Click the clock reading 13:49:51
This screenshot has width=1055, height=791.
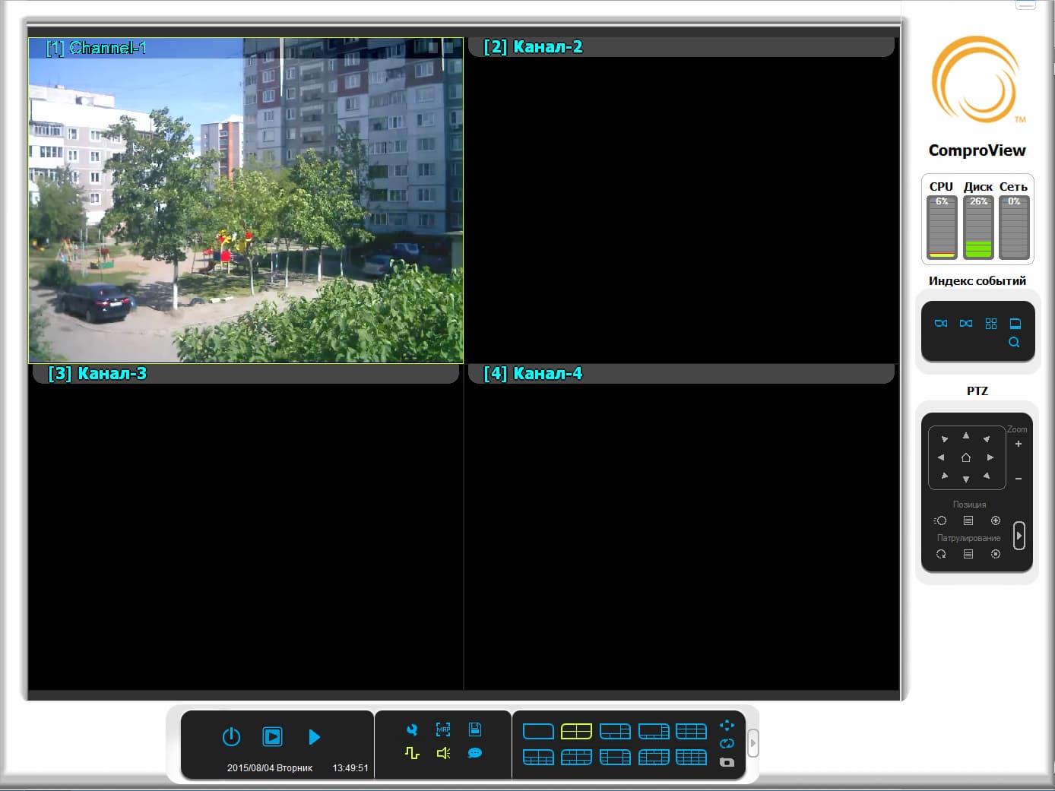350,768
